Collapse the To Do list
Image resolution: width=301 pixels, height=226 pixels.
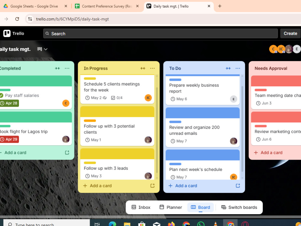(x=228, y=68)
